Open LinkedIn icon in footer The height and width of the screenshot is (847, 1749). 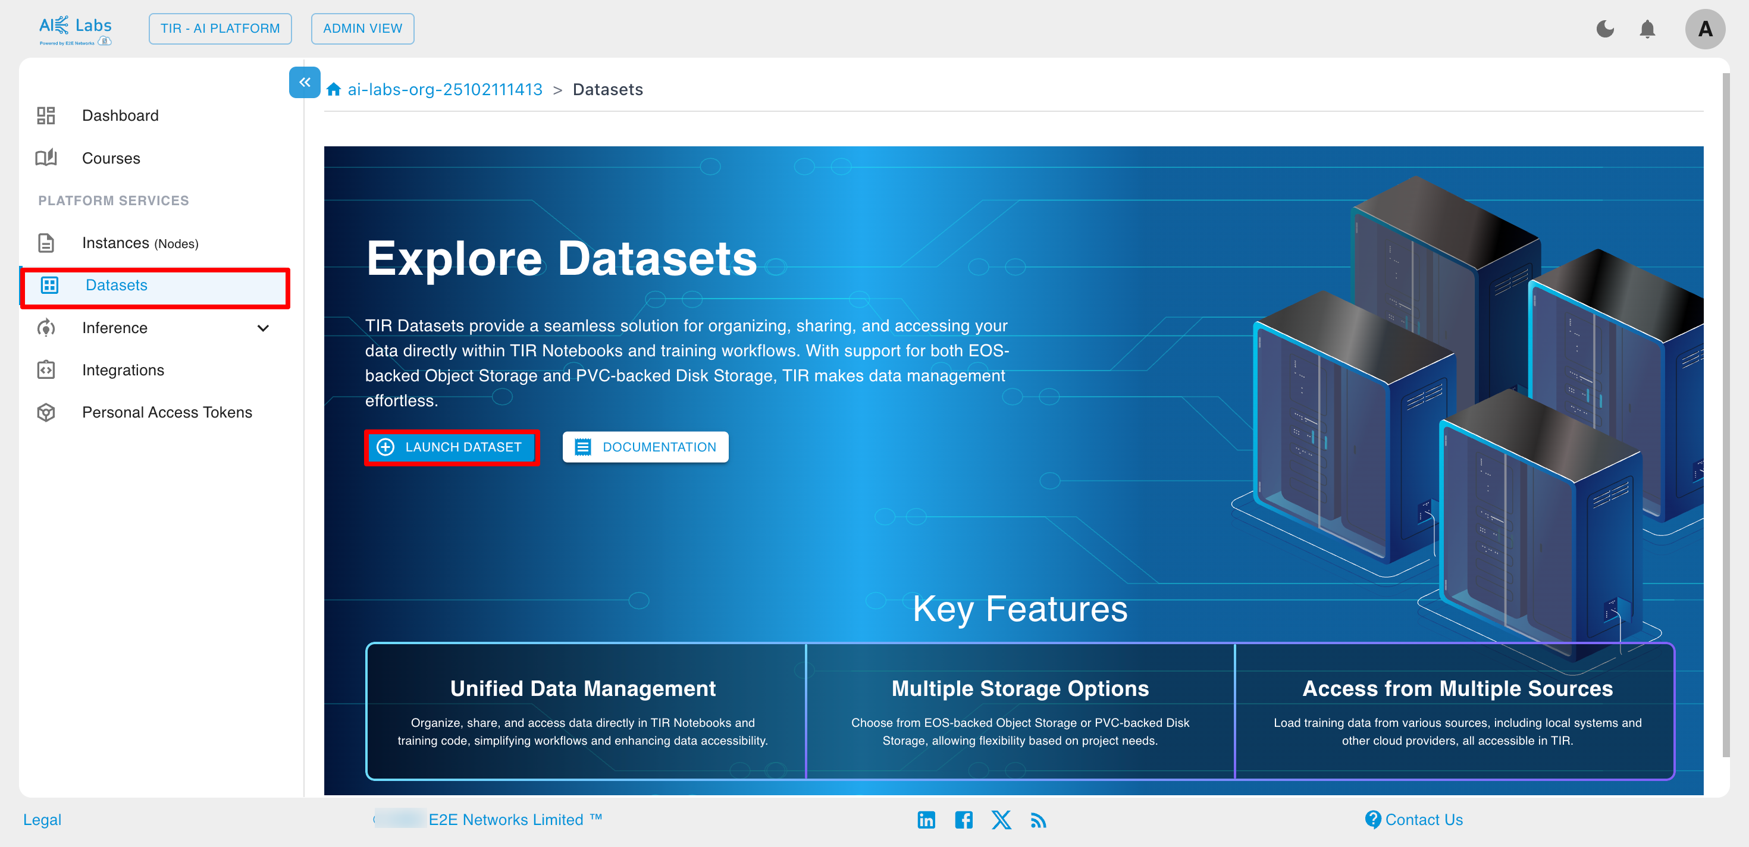(x=926, y=820)
